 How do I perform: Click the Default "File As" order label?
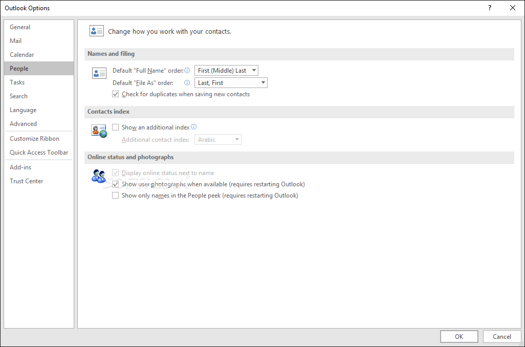(143, 83)
